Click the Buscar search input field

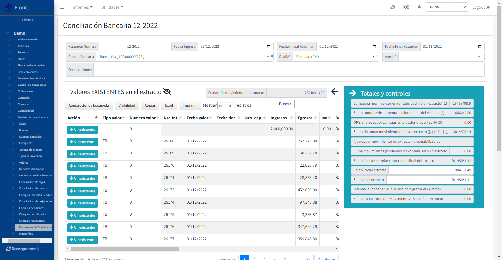pos(316,104)
